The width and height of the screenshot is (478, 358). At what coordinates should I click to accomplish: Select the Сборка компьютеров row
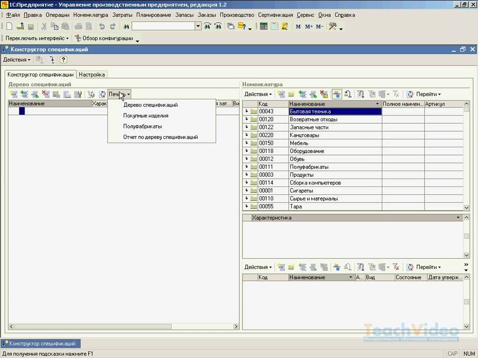click(x=353, y=182)
